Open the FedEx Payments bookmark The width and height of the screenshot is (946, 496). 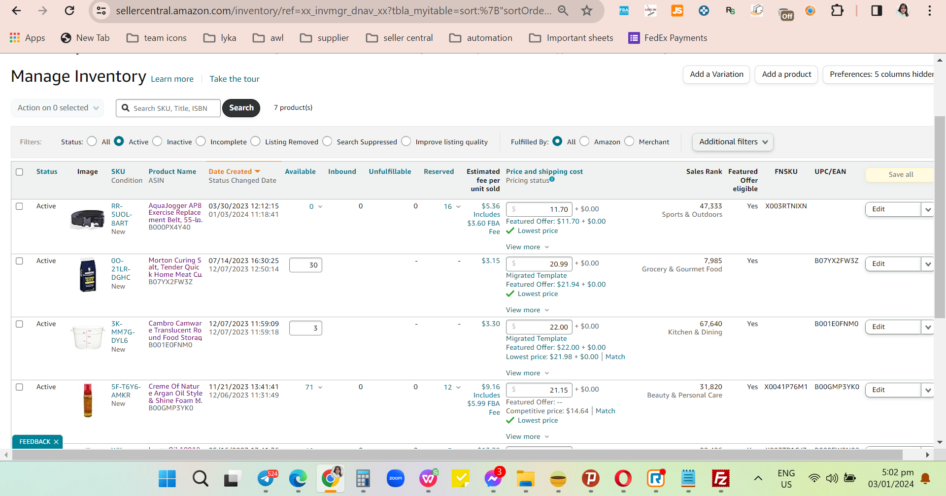(668, 38)
